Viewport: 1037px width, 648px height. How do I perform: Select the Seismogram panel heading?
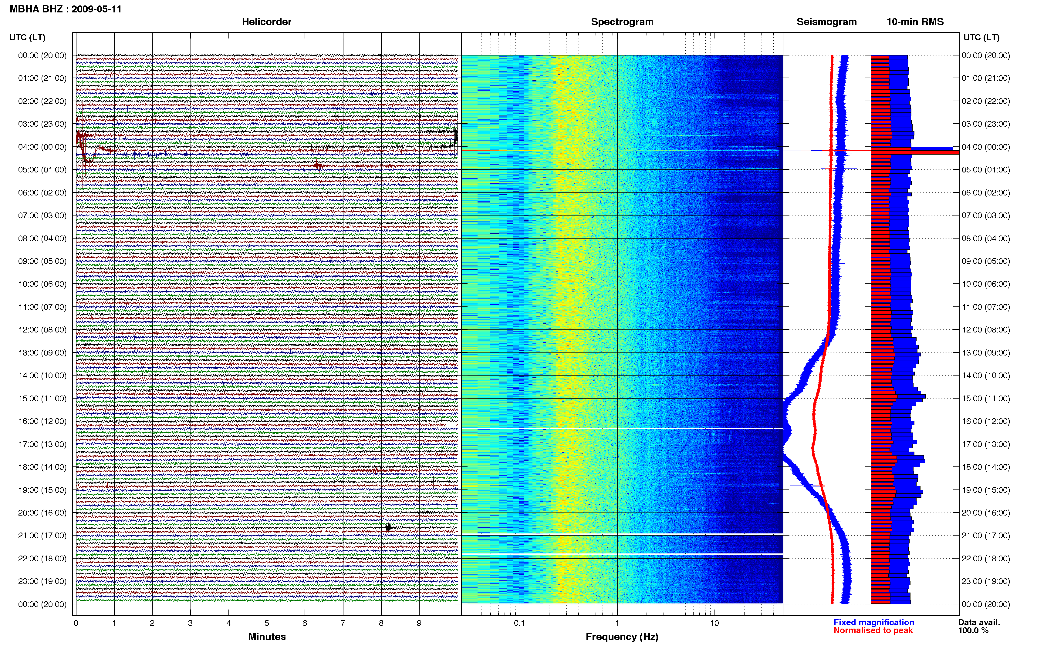pyautogui.click(x=826, y=22)
